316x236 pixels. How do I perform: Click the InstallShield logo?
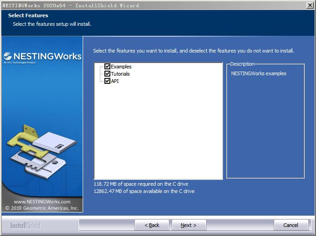pos(25,226)
